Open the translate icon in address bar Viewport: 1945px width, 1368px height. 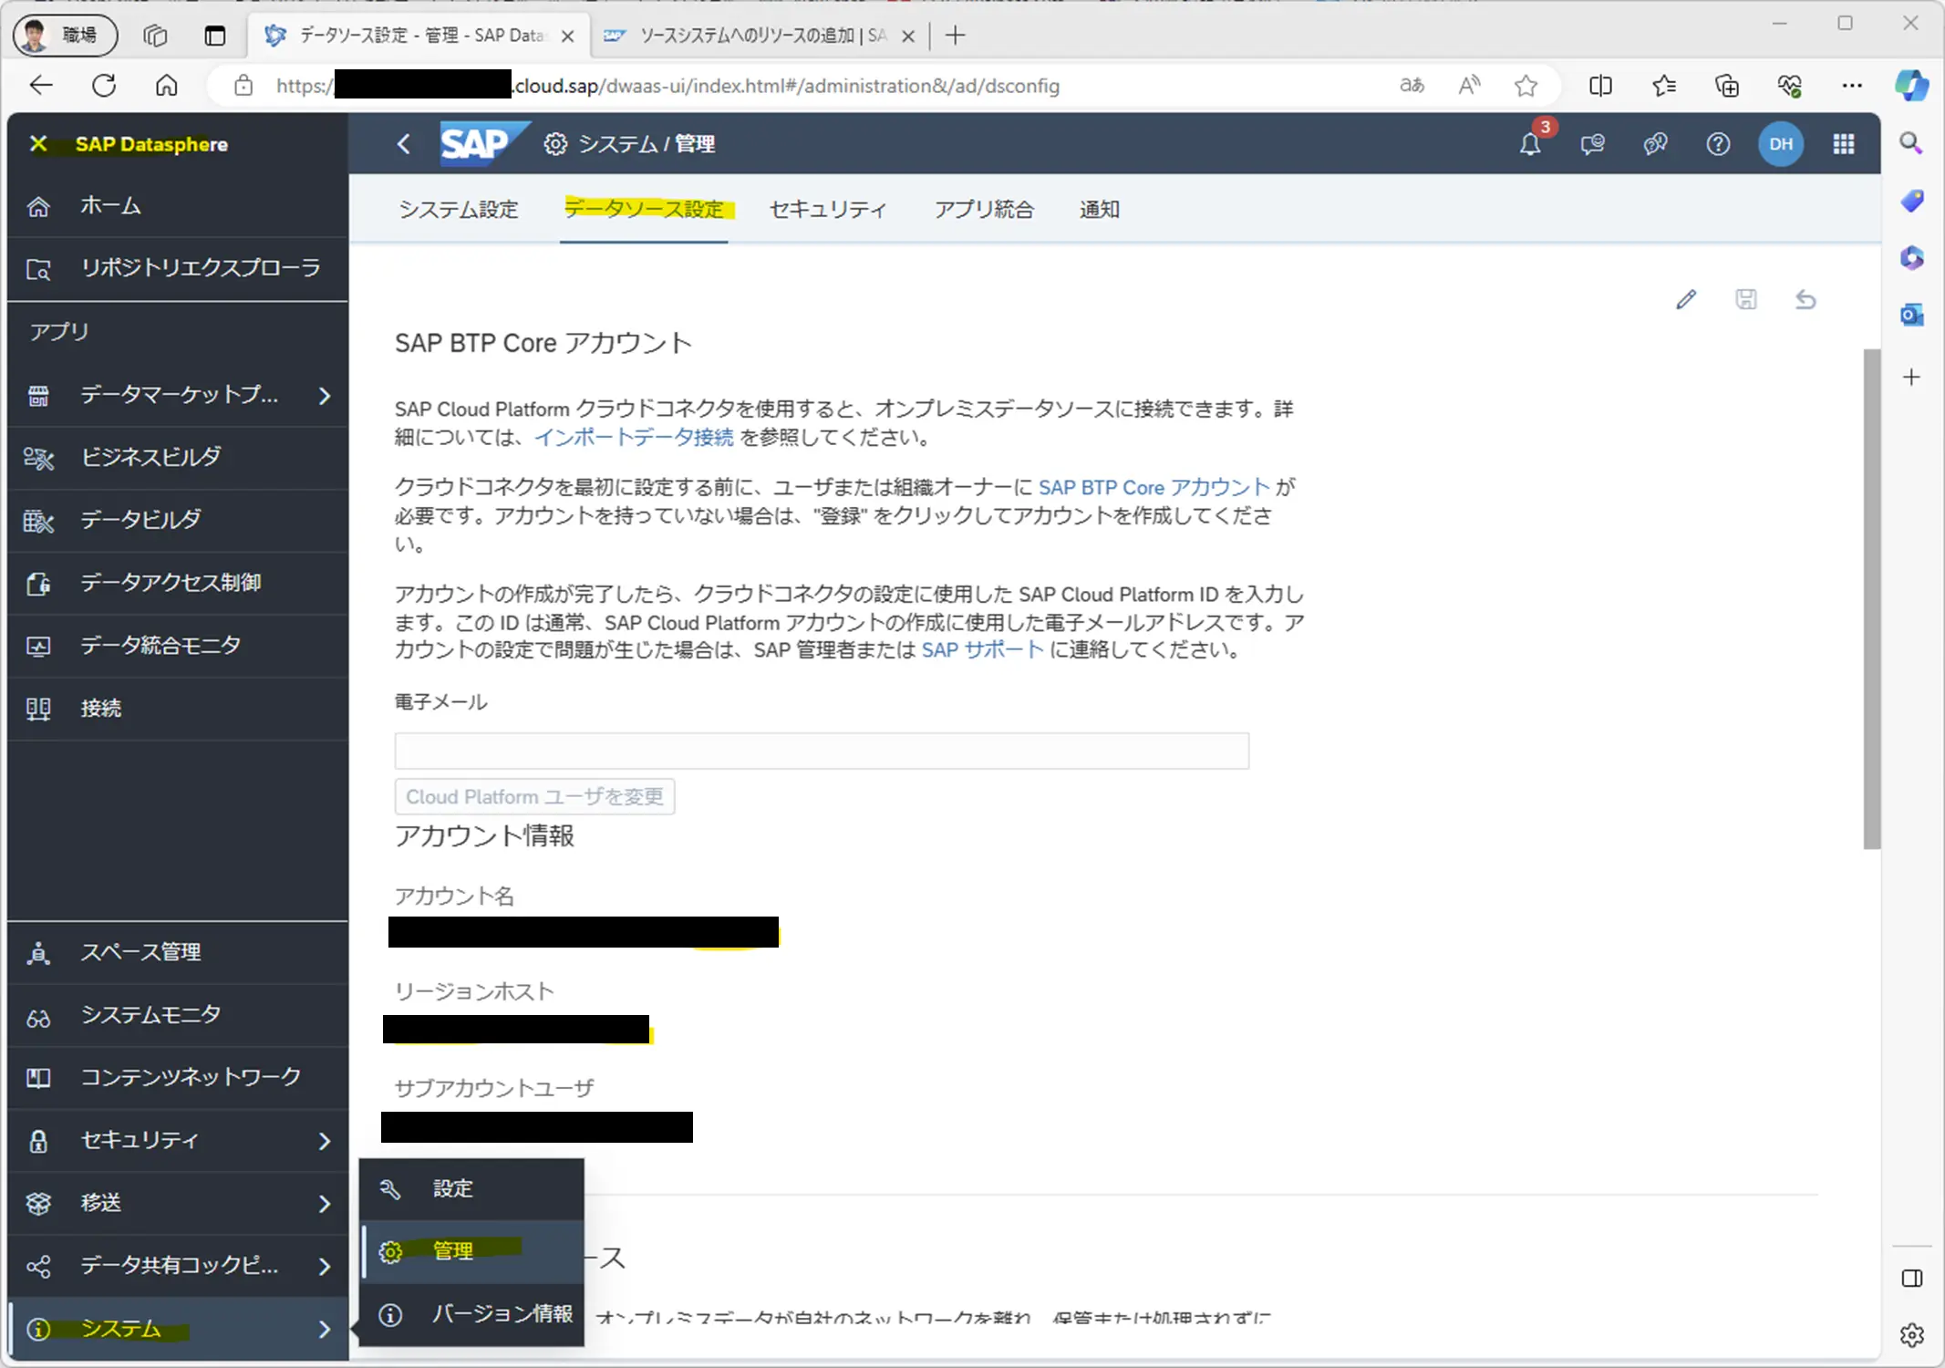pos(1412,86)
